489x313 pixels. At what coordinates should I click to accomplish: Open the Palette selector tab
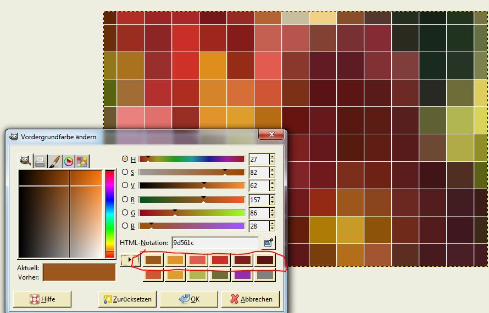click(x=82, y=162)
